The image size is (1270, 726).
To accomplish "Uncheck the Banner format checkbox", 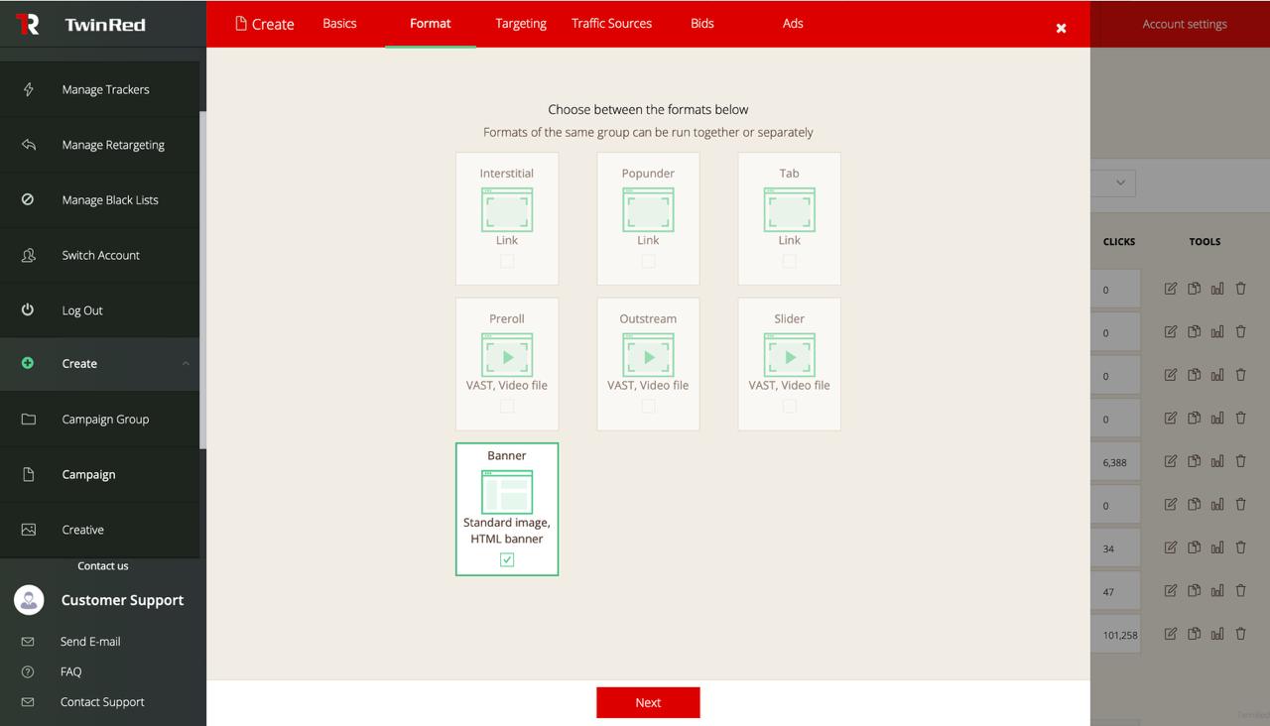I will [x=507, y=559].
